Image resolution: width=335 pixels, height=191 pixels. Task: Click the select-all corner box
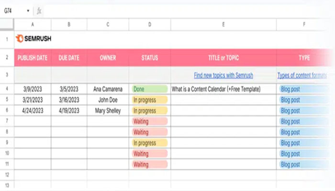tap(7, 24)
